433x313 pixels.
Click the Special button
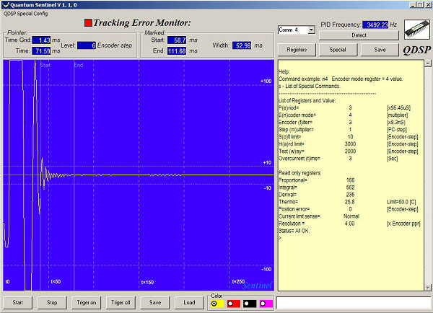338,50
